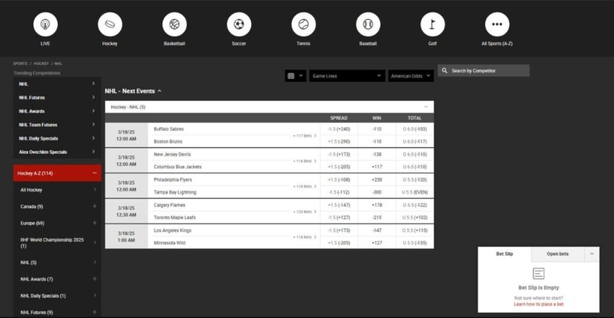The height and width of the screenshot is (318, 614).
Task: Show more bets for Flyers vs Lightning
Action: coord(305,187)
